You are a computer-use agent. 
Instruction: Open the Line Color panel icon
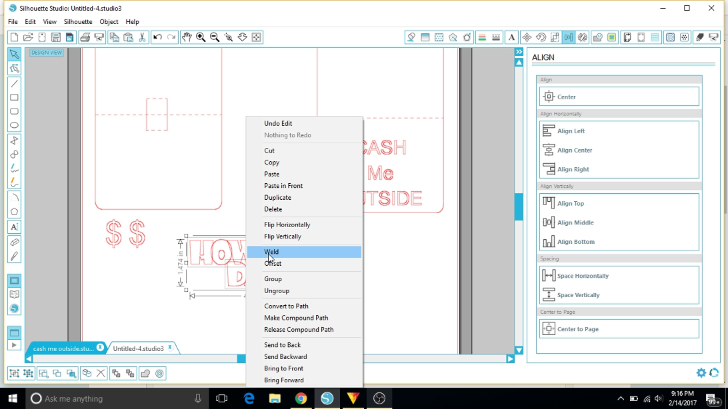tap(482, 37)
